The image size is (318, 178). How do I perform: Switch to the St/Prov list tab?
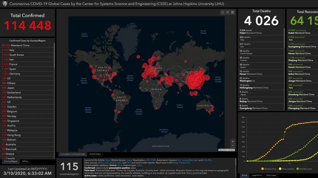25,161
